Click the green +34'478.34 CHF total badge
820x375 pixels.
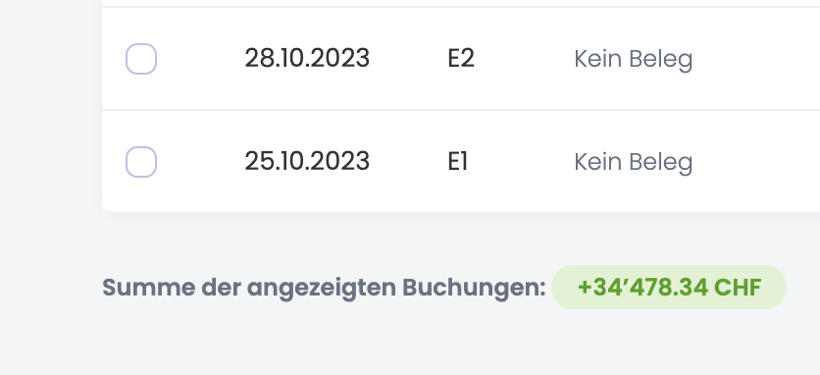(669, 287)
